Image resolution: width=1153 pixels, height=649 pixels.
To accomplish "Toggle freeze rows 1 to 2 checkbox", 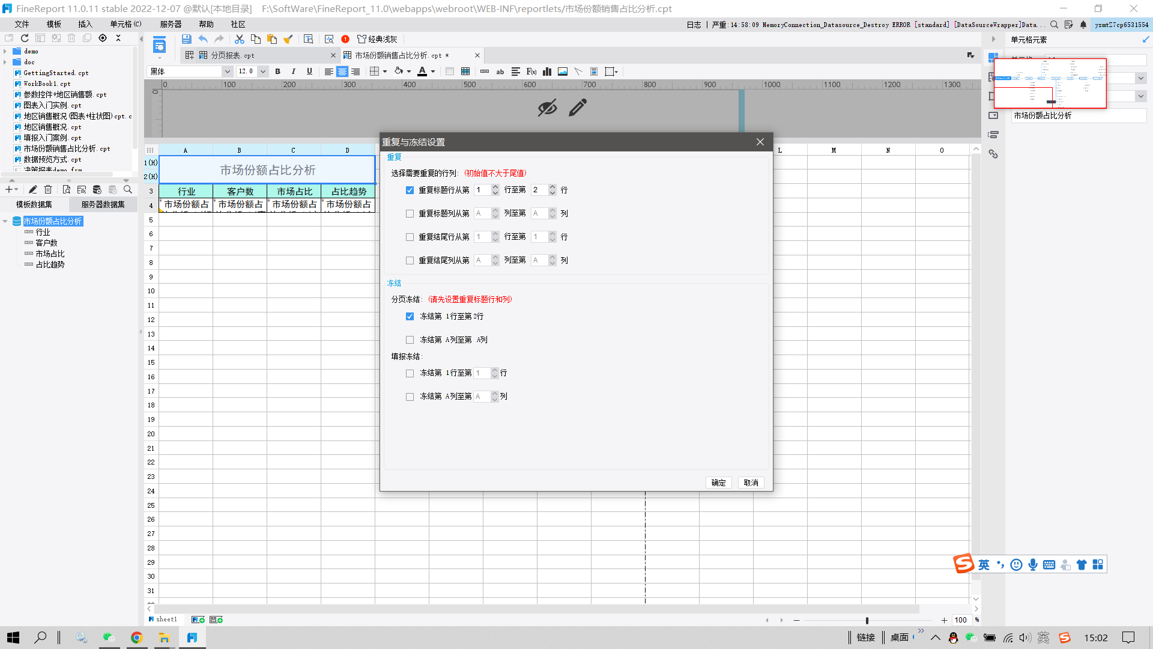I will (x=410, y=316).
